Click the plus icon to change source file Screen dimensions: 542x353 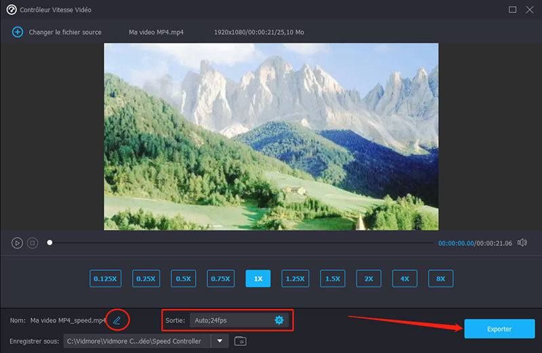tap(18, 32)
